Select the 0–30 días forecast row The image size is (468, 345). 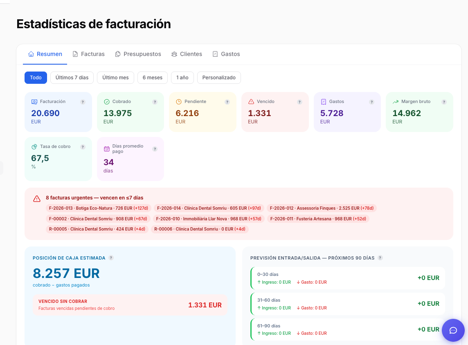tap(348, 278)
